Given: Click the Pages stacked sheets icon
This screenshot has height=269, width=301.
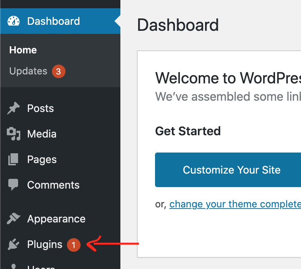Looking at the screenshot, I should pyautogui.click(x=13, y=159).
